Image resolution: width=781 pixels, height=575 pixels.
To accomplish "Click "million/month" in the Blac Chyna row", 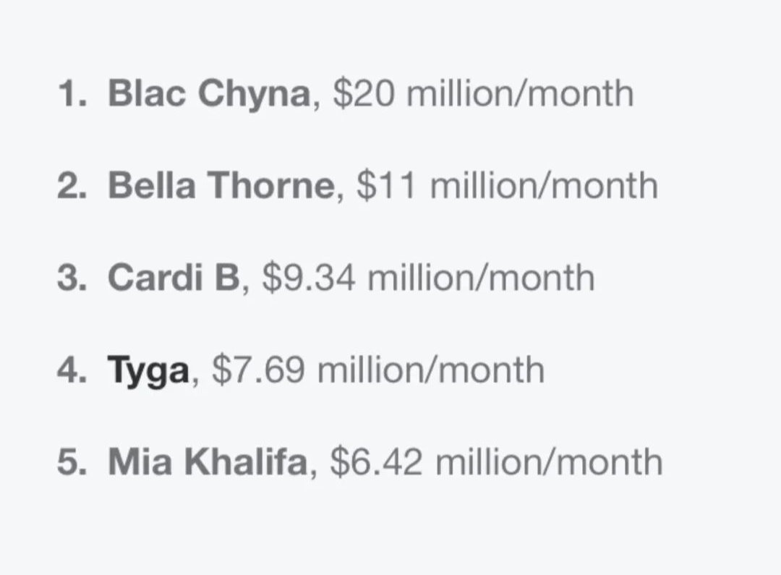I will [520, 94].
